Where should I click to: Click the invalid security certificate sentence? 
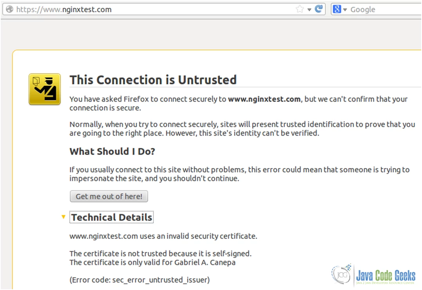point(163,236)
